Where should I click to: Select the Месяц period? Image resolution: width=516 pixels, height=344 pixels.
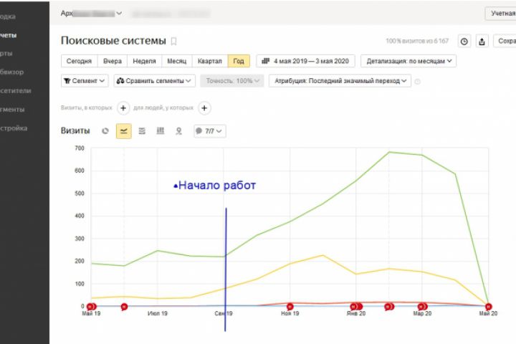click(x=177, y=61)
